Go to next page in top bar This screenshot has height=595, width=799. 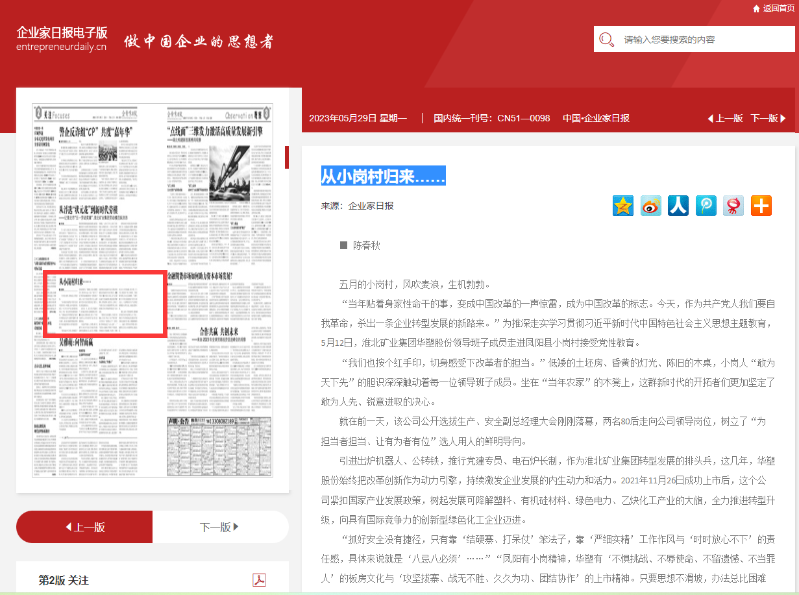768,118
